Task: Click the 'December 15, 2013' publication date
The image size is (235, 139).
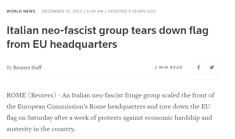Action: [62, 11]
